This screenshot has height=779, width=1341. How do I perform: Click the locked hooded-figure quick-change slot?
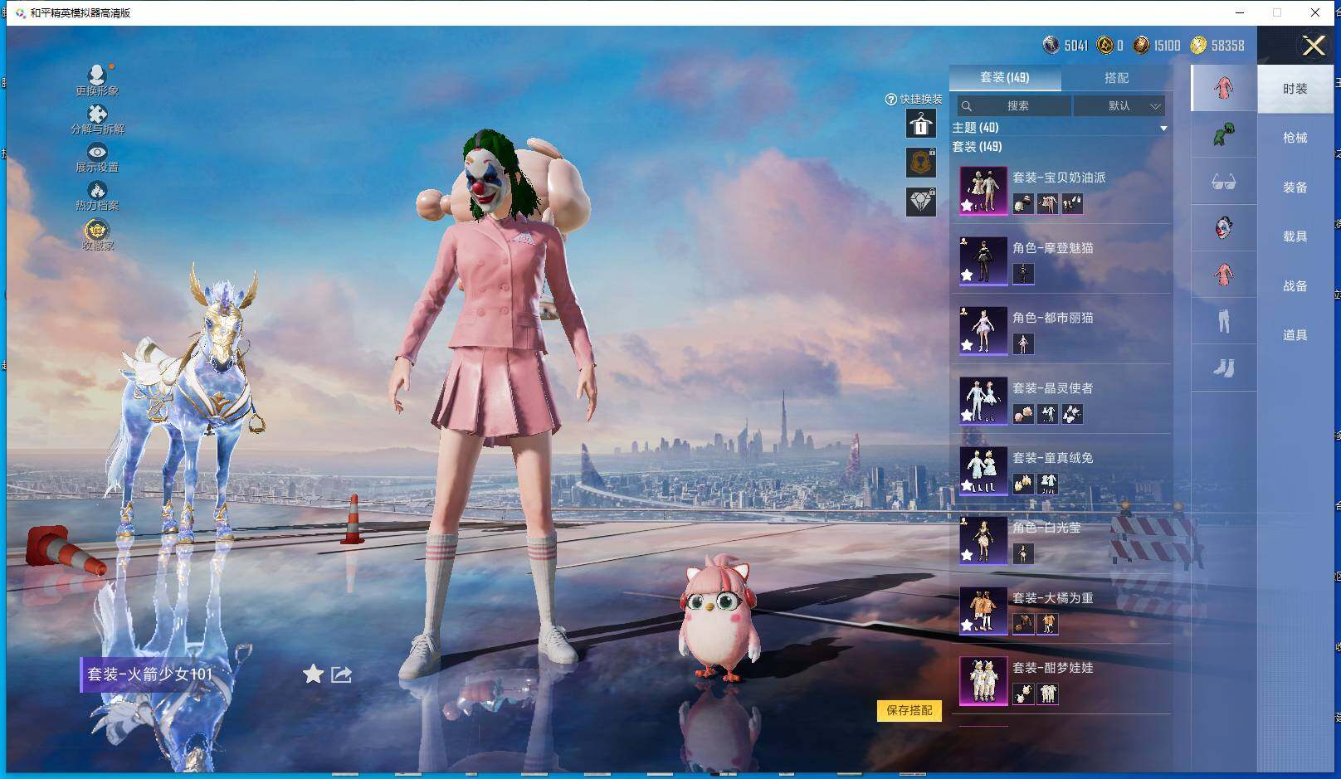(921, 163)
